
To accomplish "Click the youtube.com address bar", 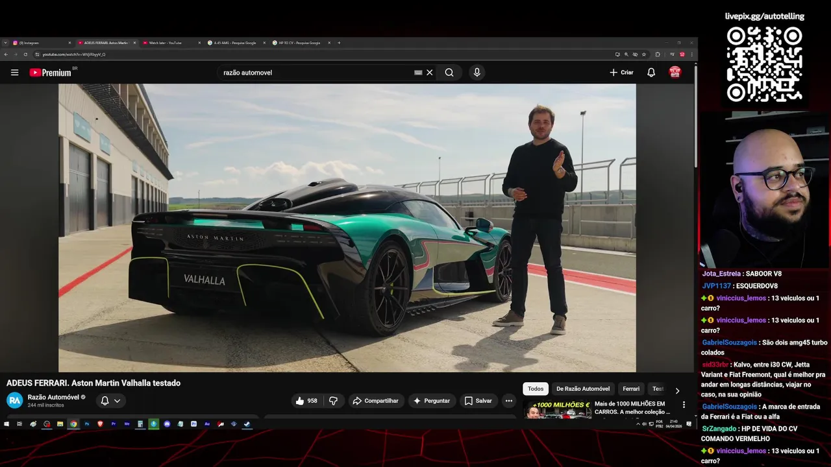I will 325,54.
